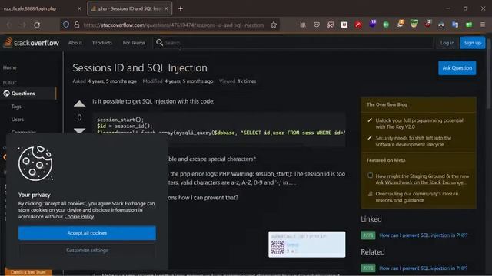Viewport: 492px width, 276px height.
Task: Open the Cookie Policy link
Action: [79, 216]
